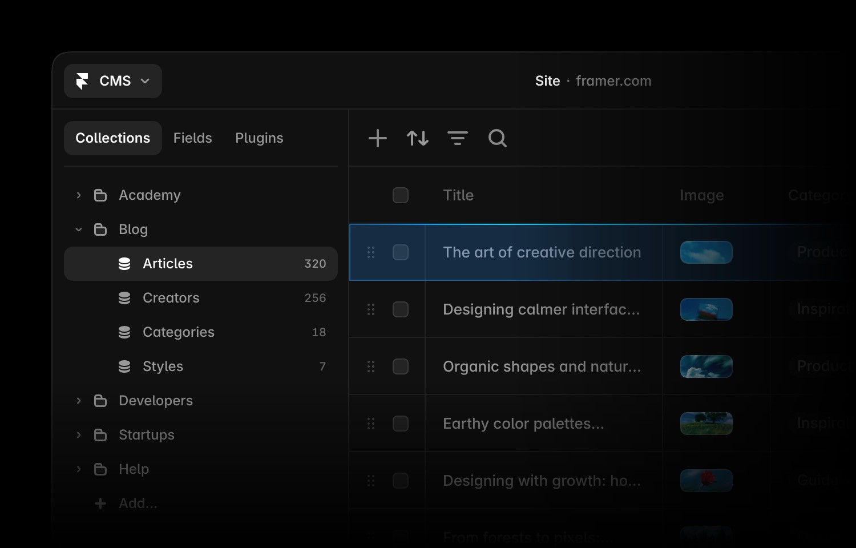Image resolution: width=856 pixels, height=548 pixels.
Task: Click the Articles collection database icon
Action: pyautogui.click(x=124, y=264)
